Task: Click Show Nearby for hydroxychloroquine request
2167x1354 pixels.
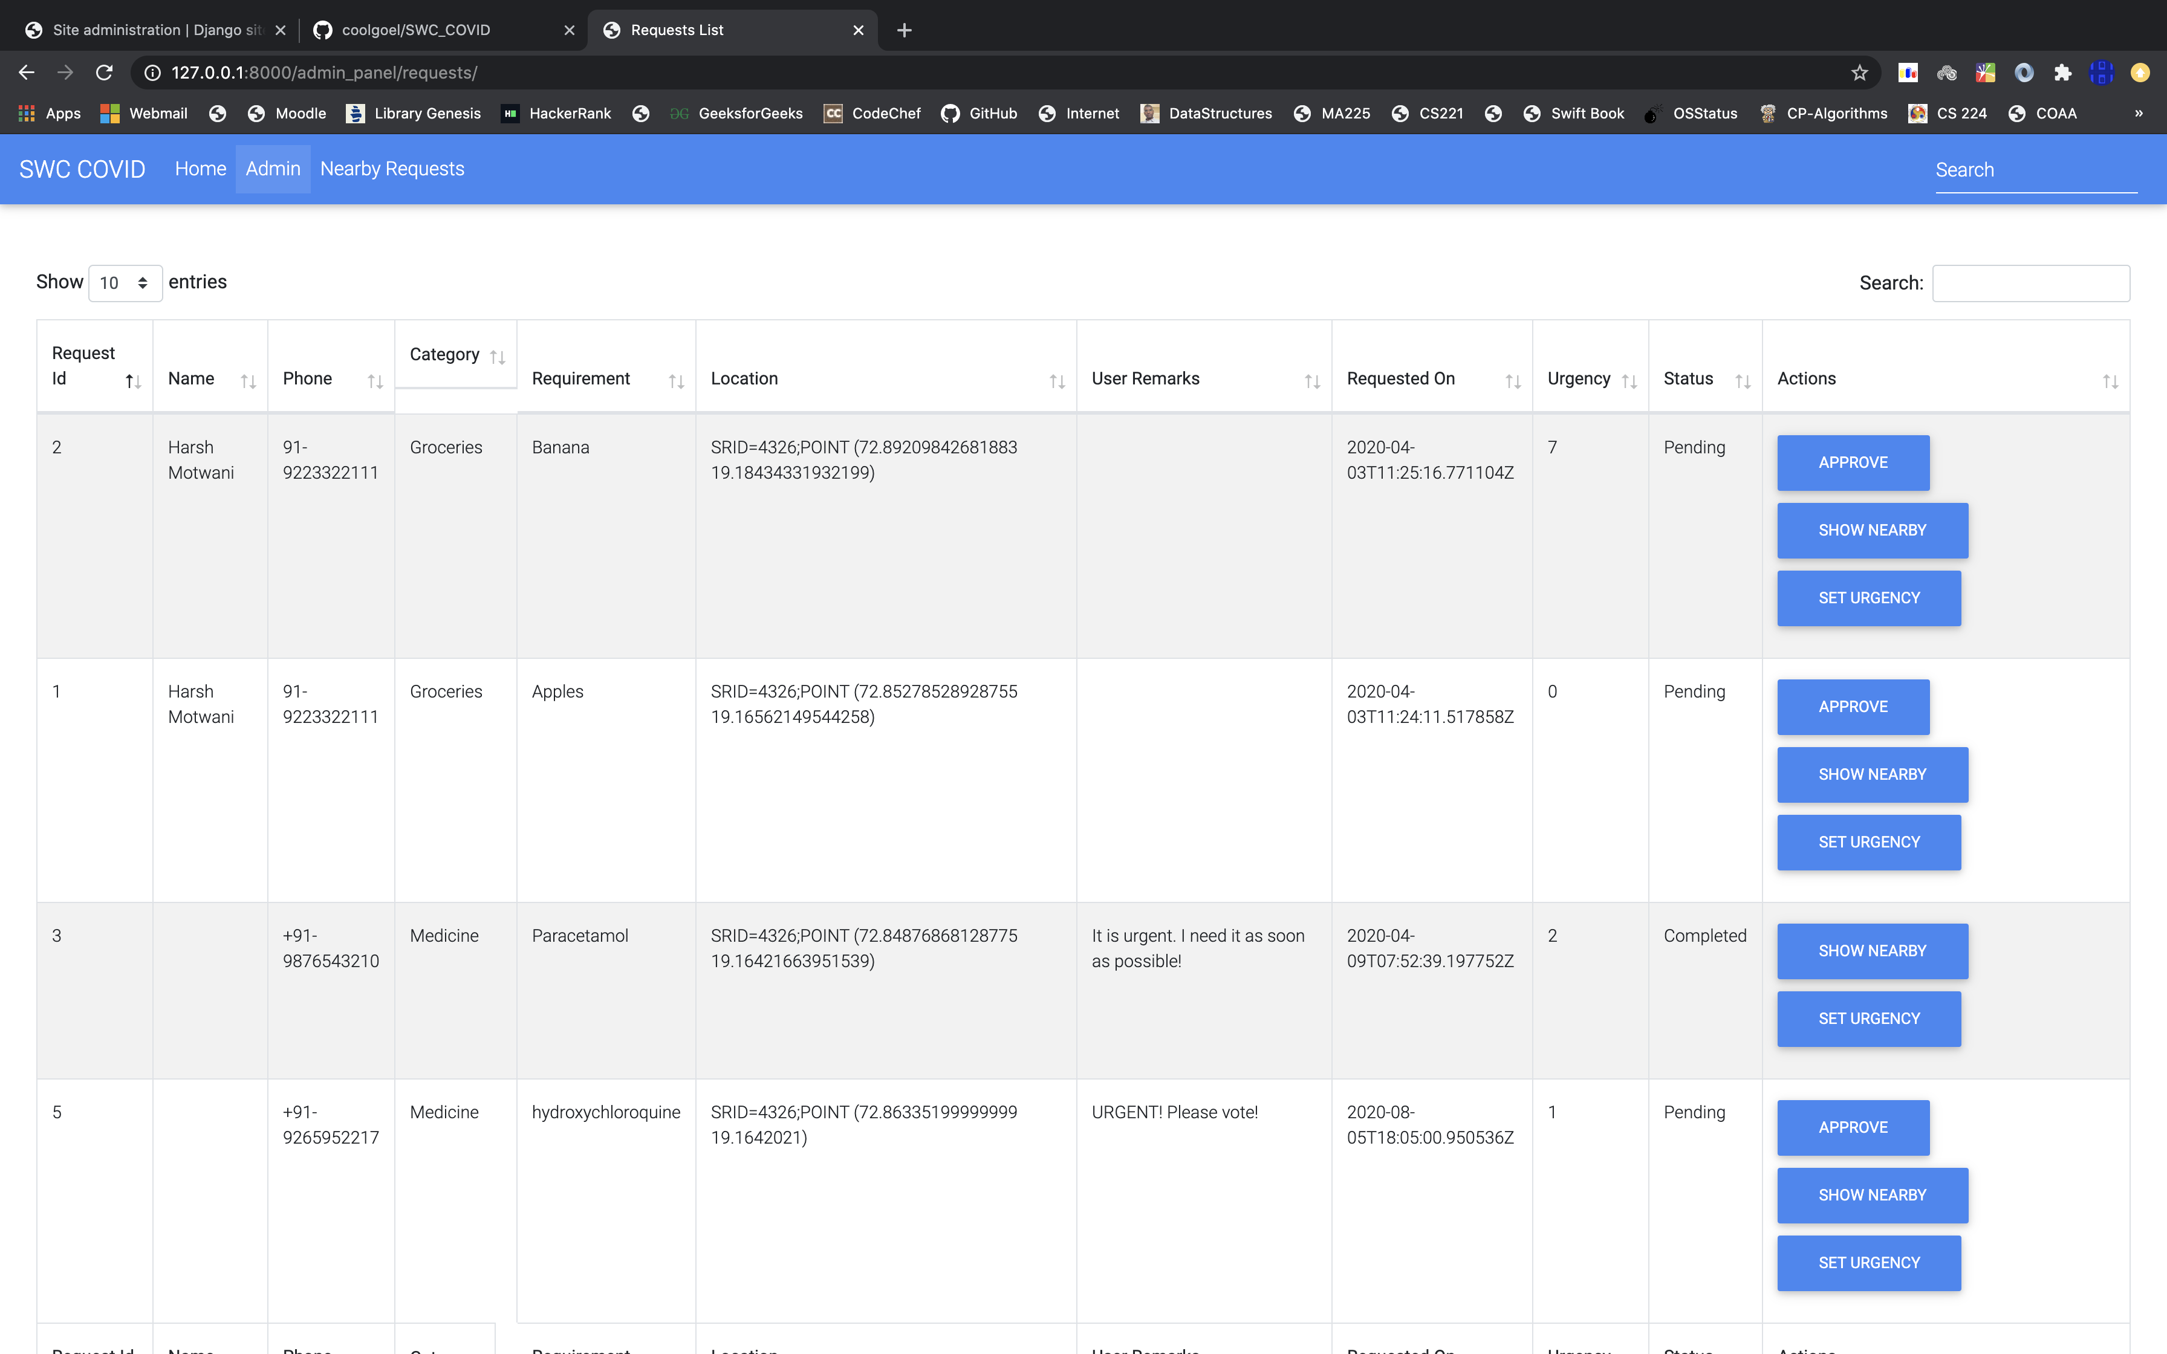Action: click(1871, 1196)
